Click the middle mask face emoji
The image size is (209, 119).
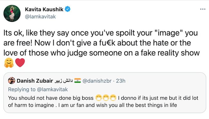click(x=106, y=98)
